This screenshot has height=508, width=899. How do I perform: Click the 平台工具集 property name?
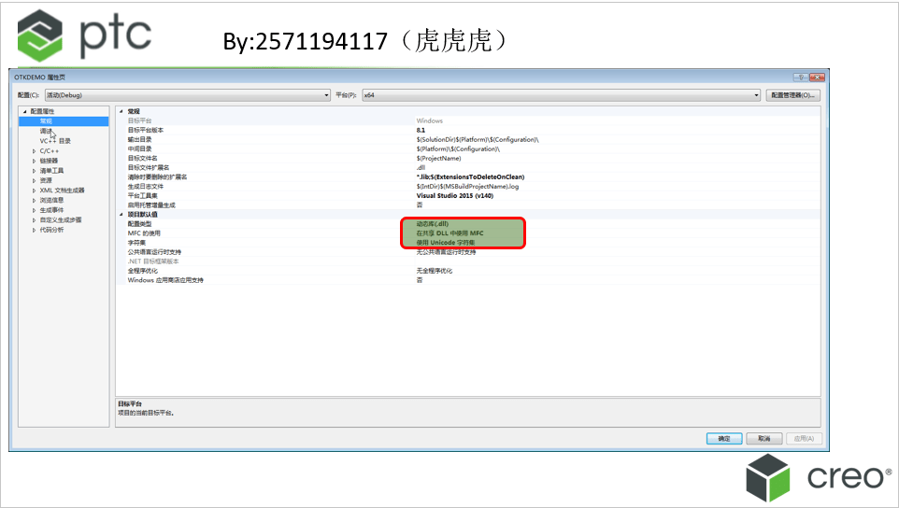click(x=143, y=196)
